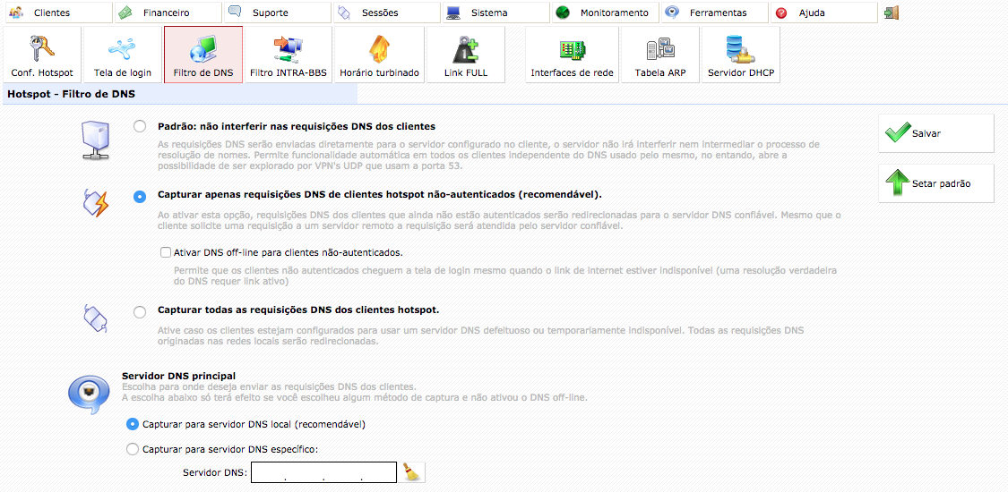
Task: Click the 'Hotspot - Filtro de DNS' heading
Action: click(71, 94)
